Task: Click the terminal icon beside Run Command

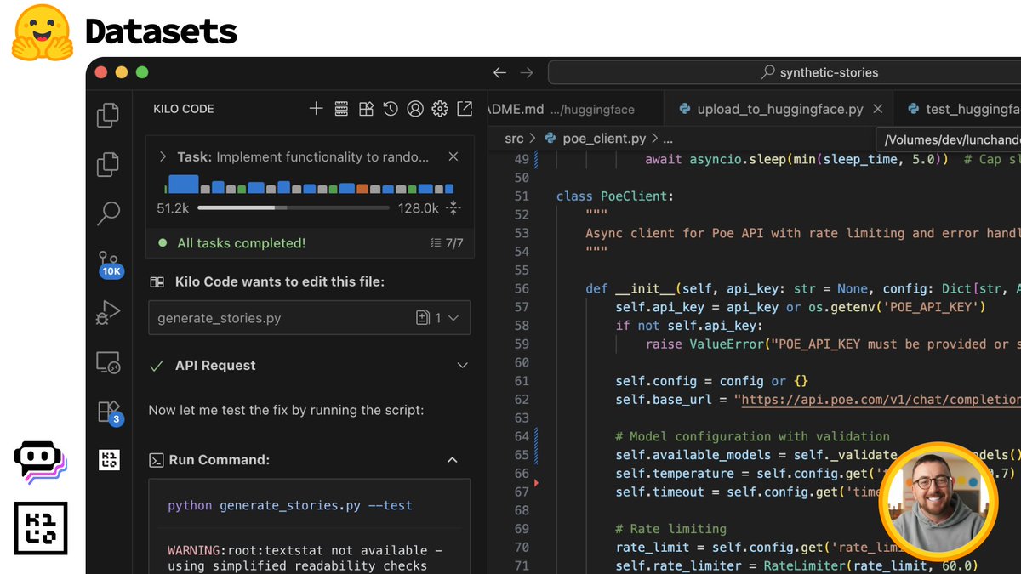Action: pyautogui.click(x=156, y=460)
